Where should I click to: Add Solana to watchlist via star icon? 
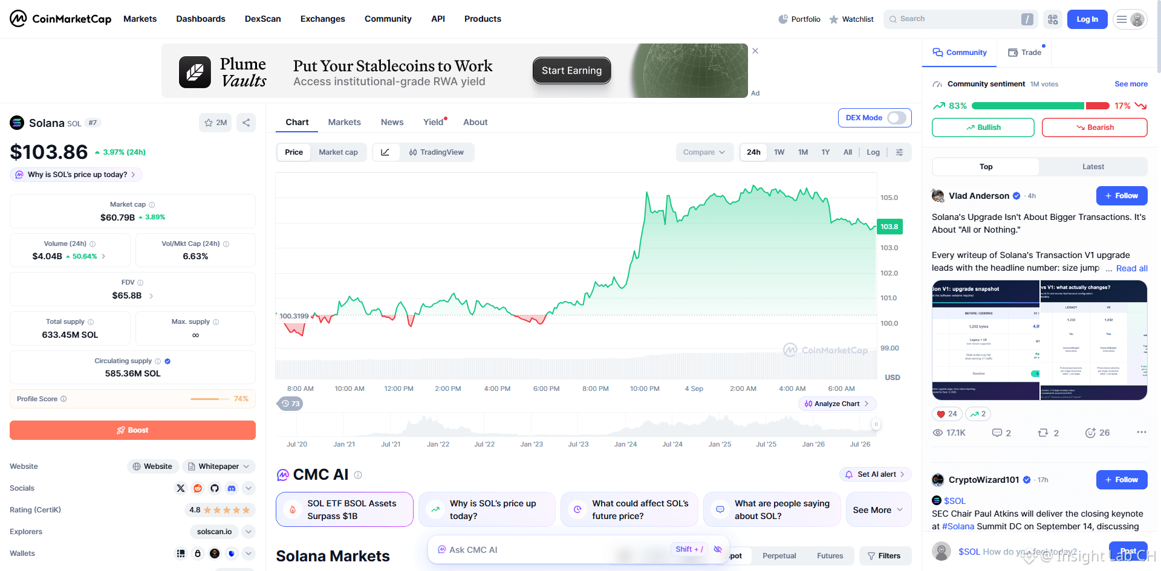(x=215, y=123)
